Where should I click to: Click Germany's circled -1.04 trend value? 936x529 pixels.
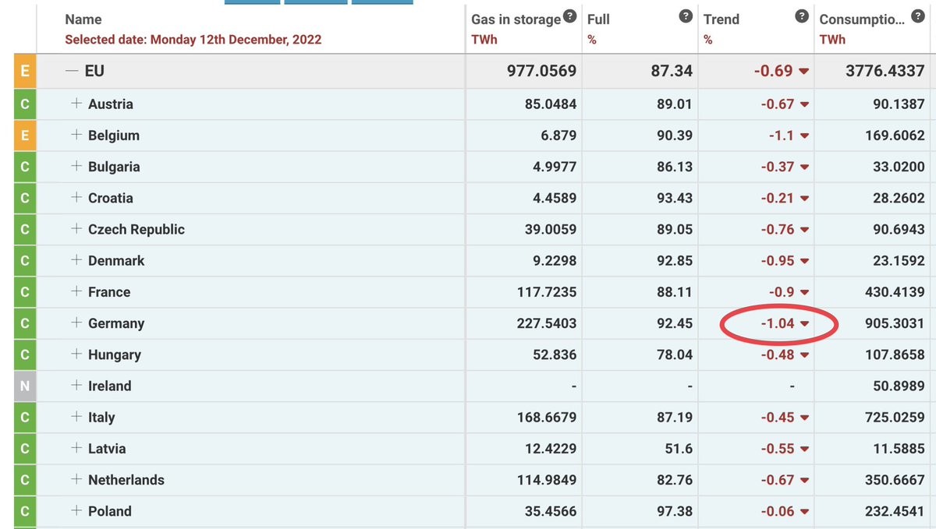click(x=777, y=323)
